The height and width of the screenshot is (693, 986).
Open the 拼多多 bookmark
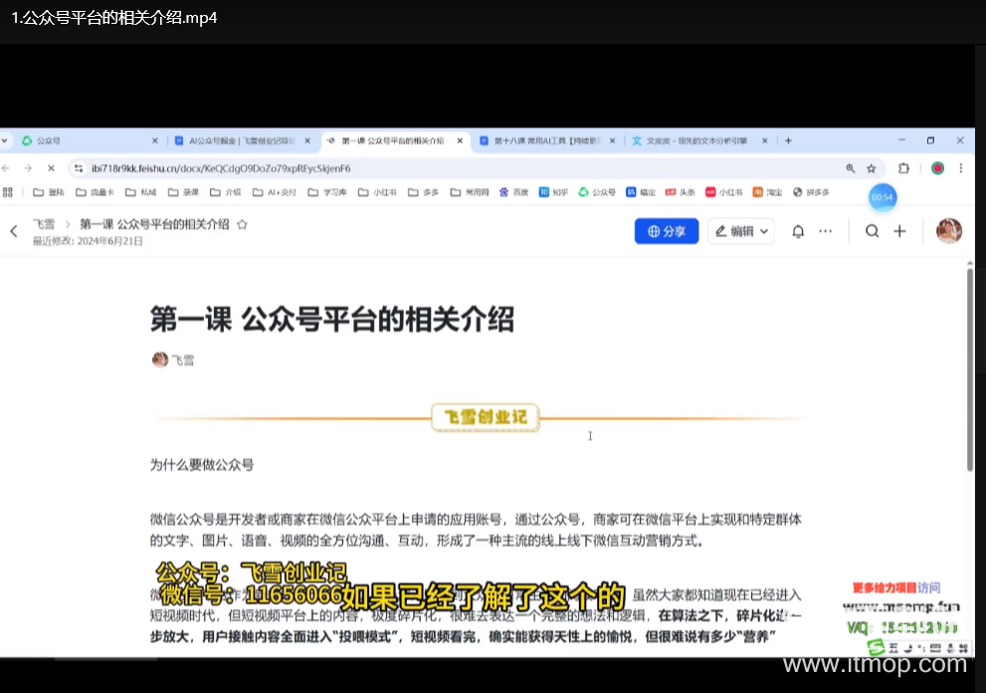(x=811, y=192)
